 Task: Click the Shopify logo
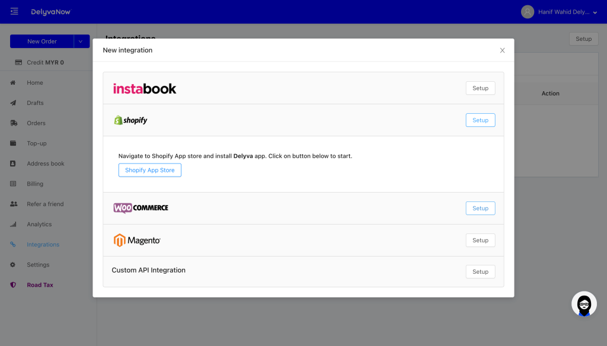pos(130,120)
